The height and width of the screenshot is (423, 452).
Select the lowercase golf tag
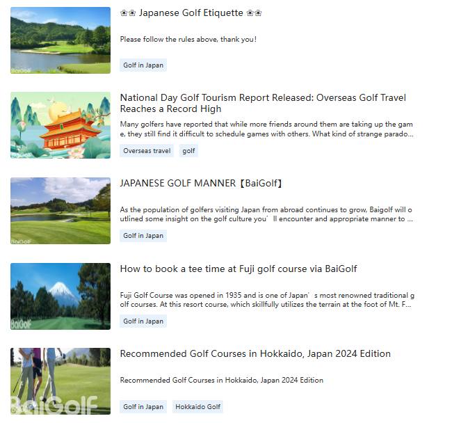(x=188, y=150)
